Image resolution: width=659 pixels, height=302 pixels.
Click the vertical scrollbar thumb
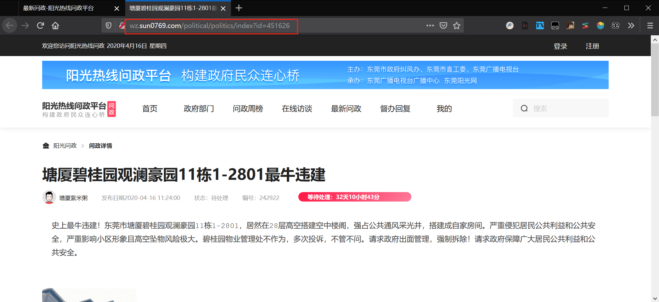[655, 80]
